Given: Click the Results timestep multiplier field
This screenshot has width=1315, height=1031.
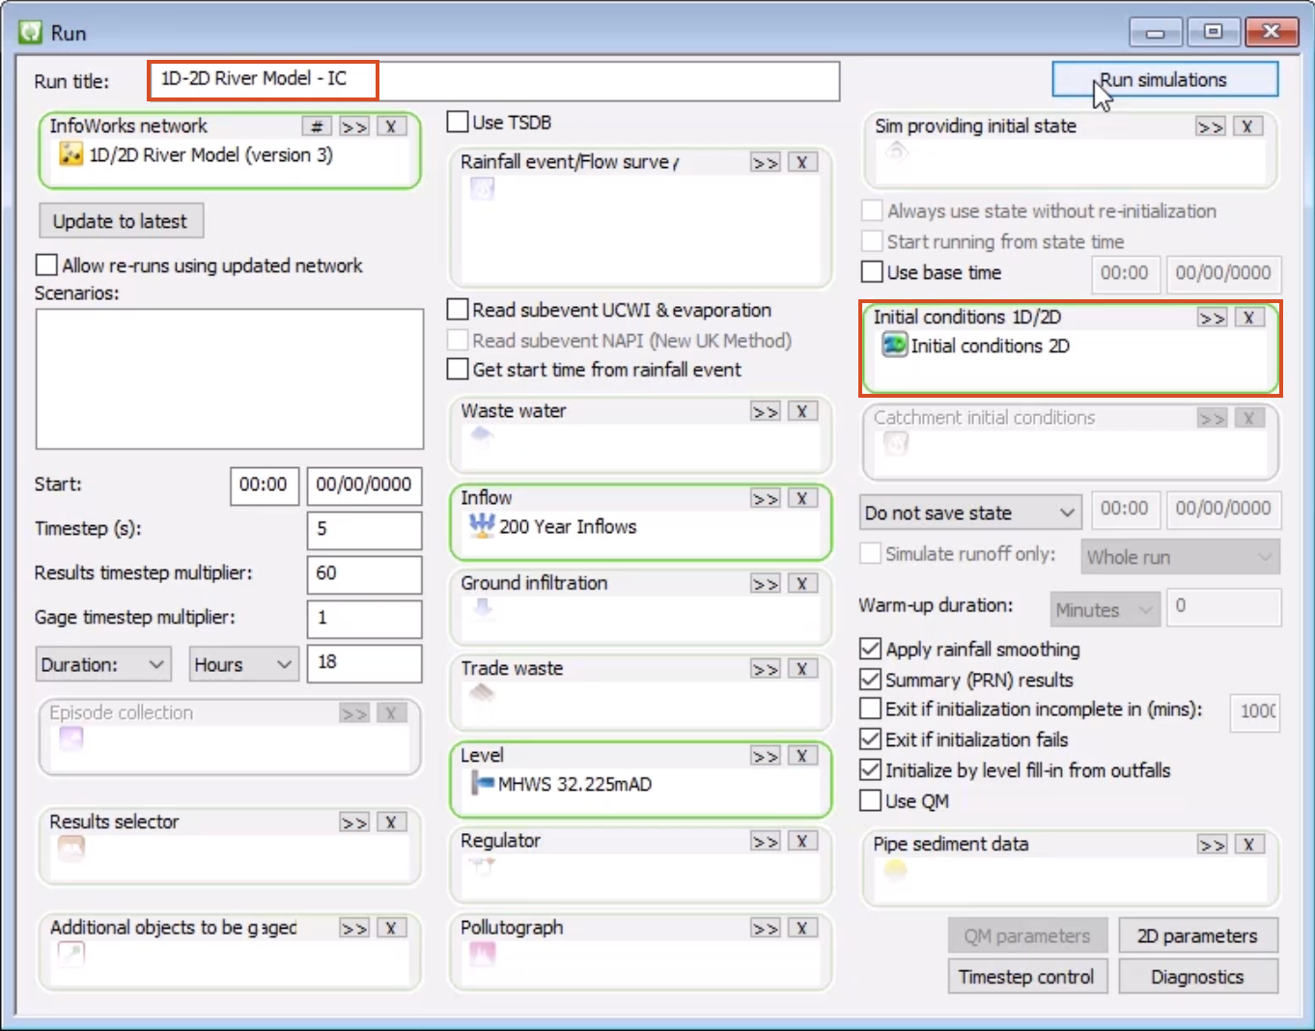Looking at the screenshot, I should pyautogui.click(x=364, y=574).
